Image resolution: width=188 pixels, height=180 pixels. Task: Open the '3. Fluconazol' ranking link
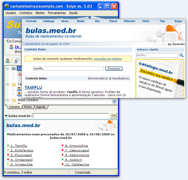pyautogui.click(x=21, y=155)
